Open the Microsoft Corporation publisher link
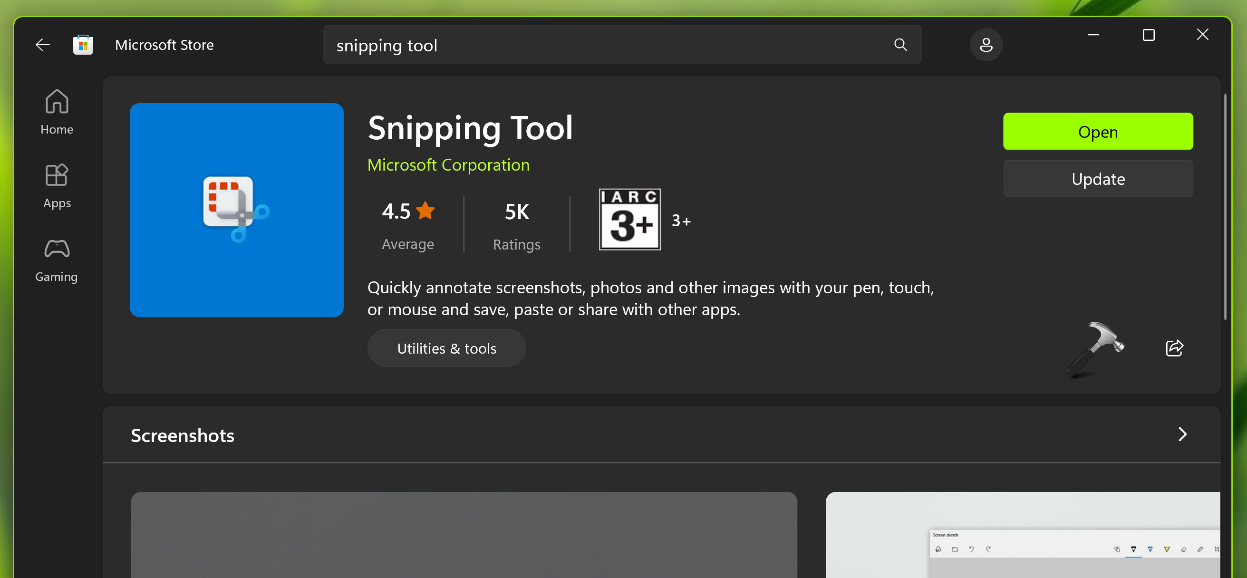The height and width of the screenshot is (578, 1247). (448, 165)
